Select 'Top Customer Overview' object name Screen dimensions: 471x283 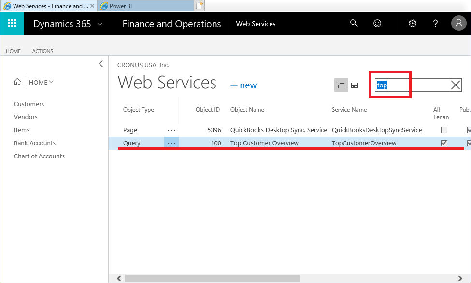264,143
